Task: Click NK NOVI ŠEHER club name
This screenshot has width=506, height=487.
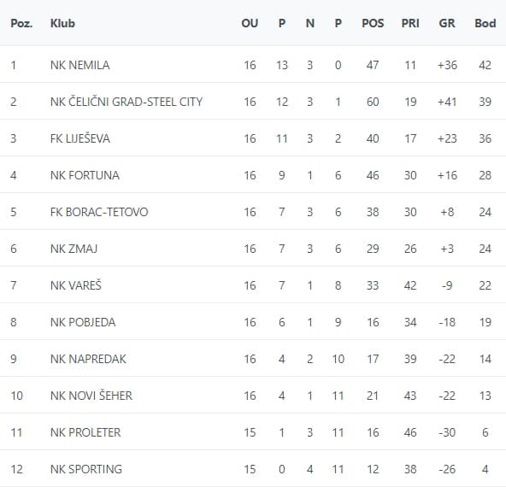Action: [91, 396]
